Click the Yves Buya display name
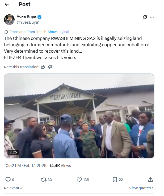The image size is (164, 196). (x=26, y=17)
